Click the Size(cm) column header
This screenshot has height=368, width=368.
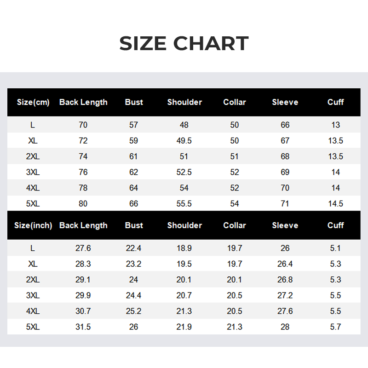pyautogui.click(x=33, y=102)
